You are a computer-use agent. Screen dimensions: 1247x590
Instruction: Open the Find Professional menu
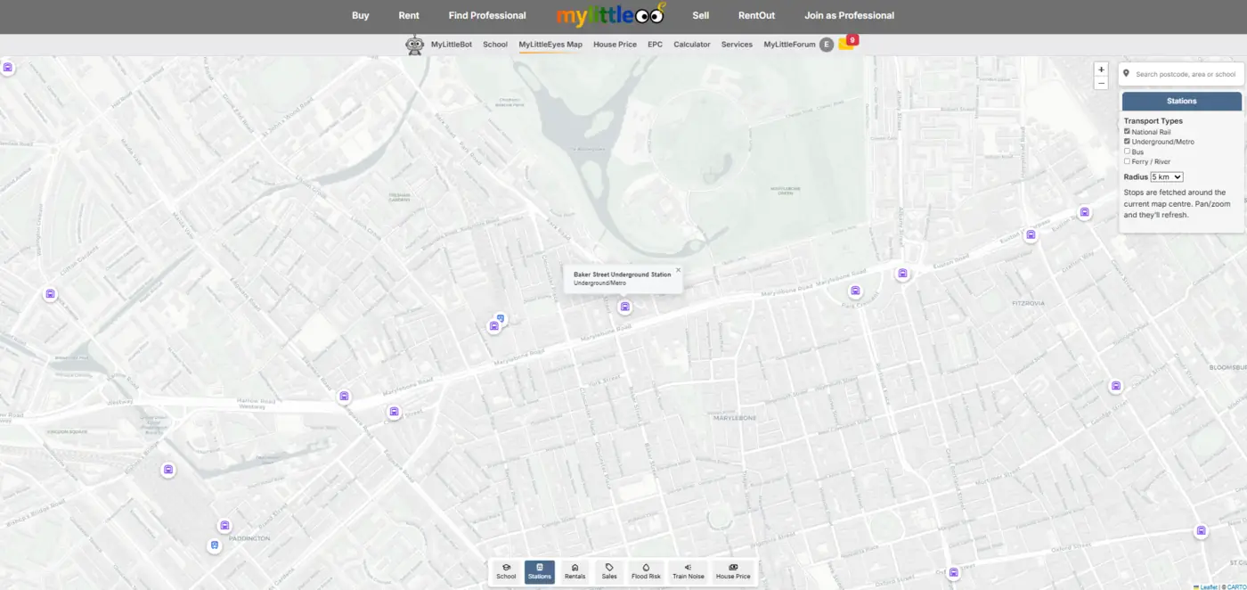(487, 15)
